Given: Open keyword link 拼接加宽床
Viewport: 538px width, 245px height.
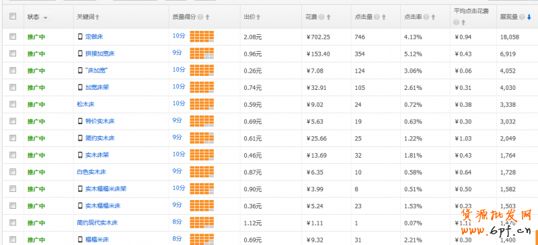Looking at the screenshot, I should (100, 54).
